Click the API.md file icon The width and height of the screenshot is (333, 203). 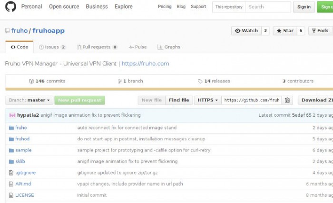click(x=11, y=184)
